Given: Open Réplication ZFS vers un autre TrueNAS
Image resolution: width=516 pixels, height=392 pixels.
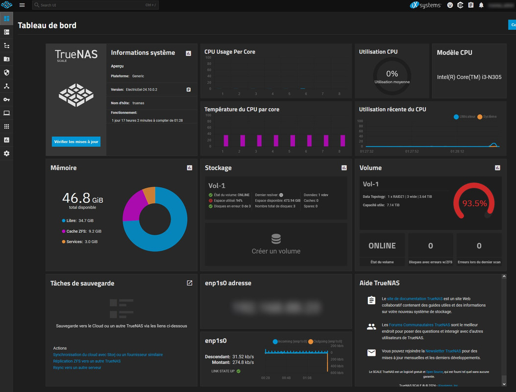Looking at the screenshot, I should (x=87, y=361).
